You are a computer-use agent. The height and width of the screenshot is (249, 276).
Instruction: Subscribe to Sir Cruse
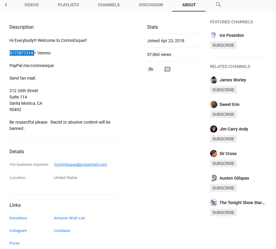pos(223,163)
